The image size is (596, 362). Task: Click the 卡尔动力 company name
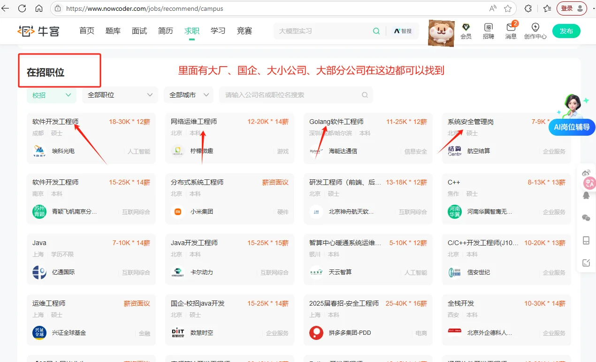[x=202, y=272]
